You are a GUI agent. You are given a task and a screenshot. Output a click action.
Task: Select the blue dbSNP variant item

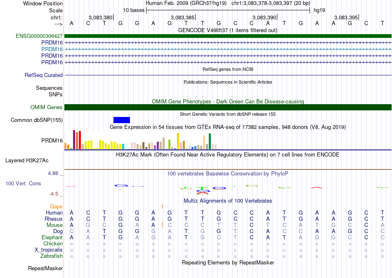(x=122, y=120)
